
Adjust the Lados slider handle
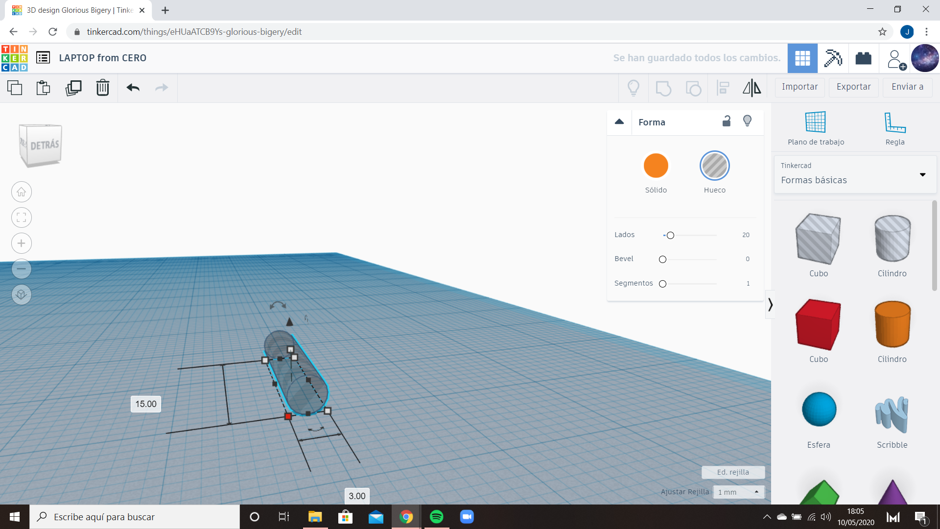670,236
